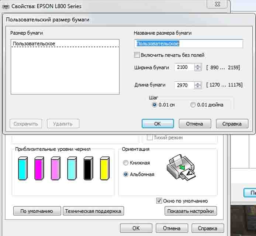Open Техническая поддержка
The image size is (256, 236).
[x=93, y=211]
